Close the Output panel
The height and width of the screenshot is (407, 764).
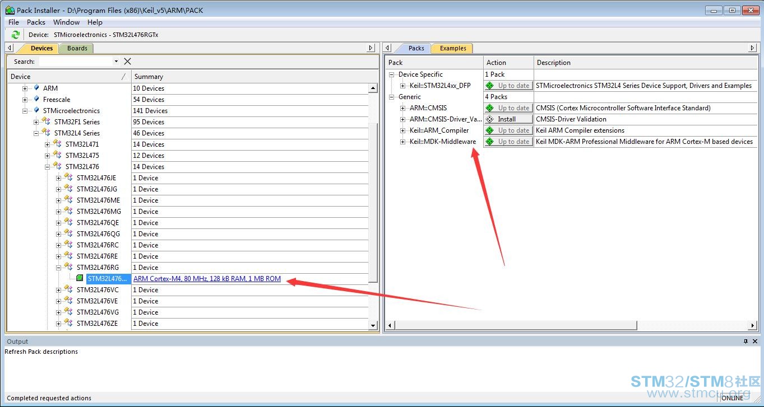click(x=755, y=341)
